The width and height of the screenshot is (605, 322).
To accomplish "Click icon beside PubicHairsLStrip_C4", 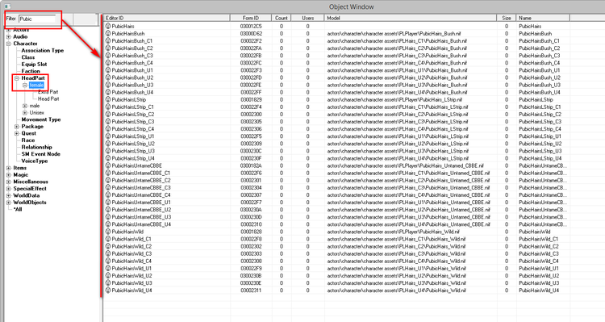I will 108,129.
